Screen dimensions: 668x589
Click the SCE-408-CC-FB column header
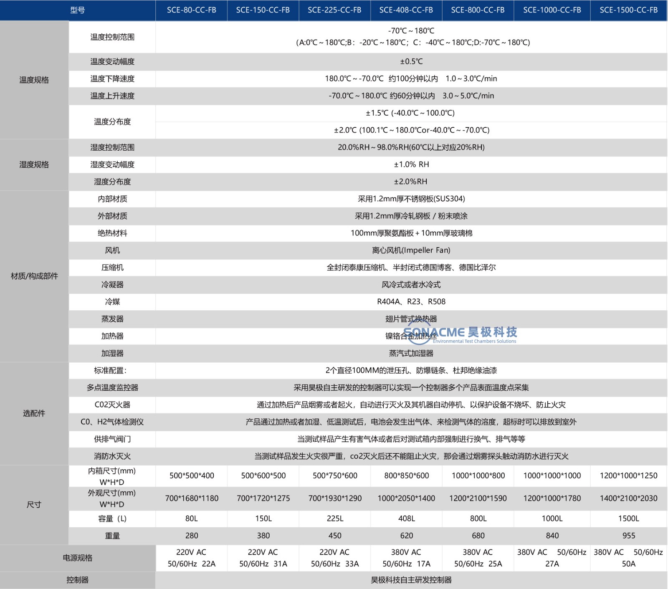[x=406, y=10]
